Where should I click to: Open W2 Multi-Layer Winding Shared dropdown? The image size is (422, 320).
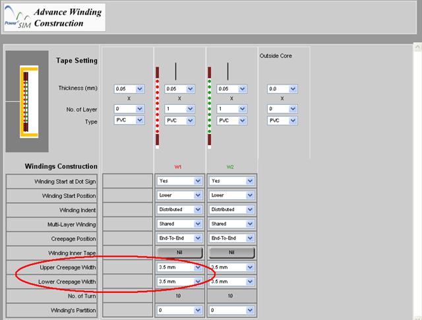[231, 224]
